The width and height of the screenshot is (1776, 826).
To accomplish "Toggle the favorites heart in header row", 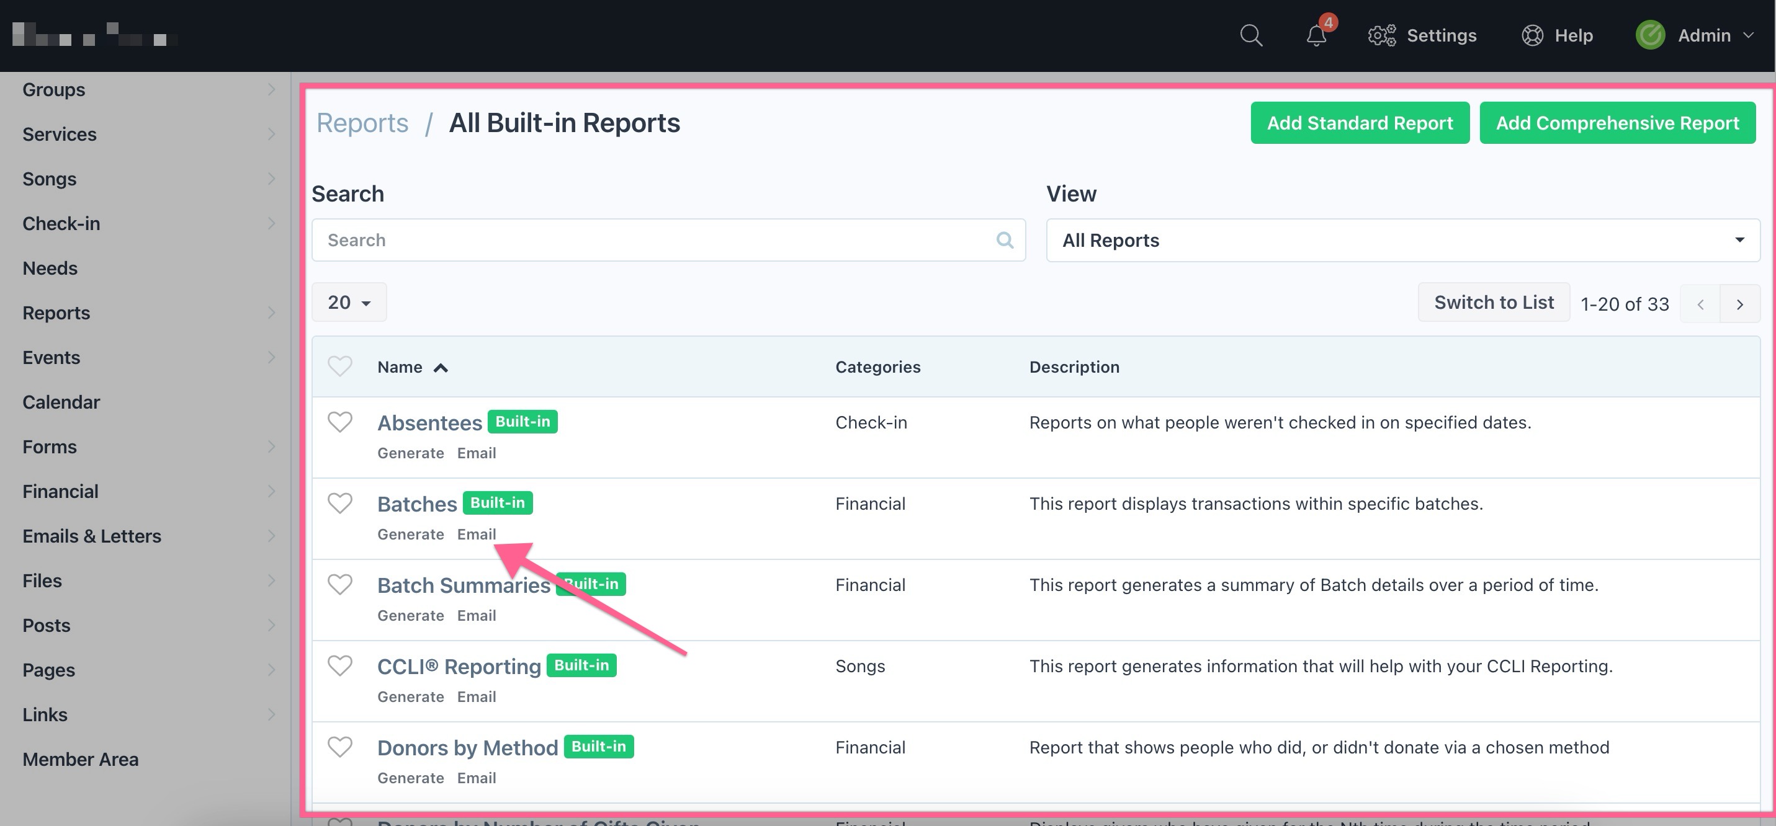I will (x=340, y=366).
